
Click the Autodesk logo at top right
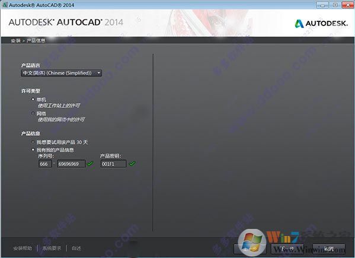click(321, 23)
